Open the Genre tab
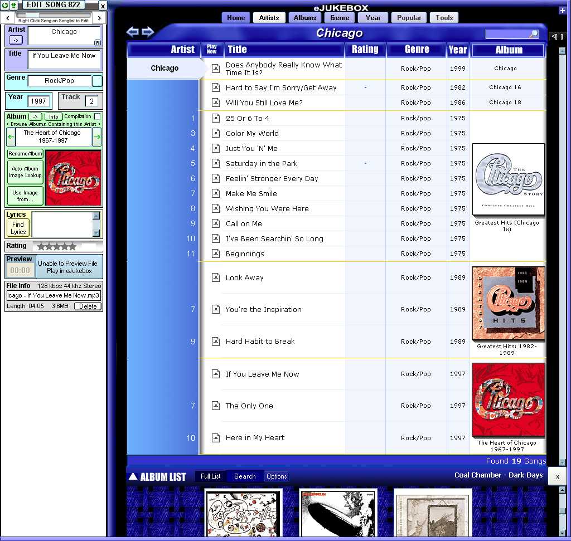 click(340, 18)
